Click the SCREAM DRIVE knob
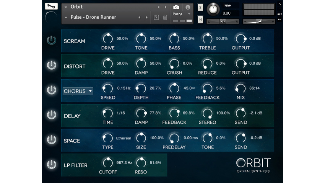Image resolution: width=325 pixels, height=183 pixels. (108, 39)
